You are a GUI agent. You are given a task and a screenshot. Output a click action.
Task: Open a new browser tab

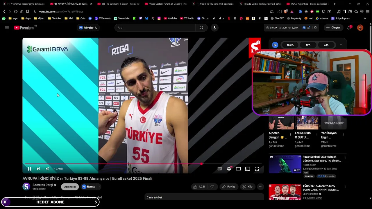pos(335,4)
